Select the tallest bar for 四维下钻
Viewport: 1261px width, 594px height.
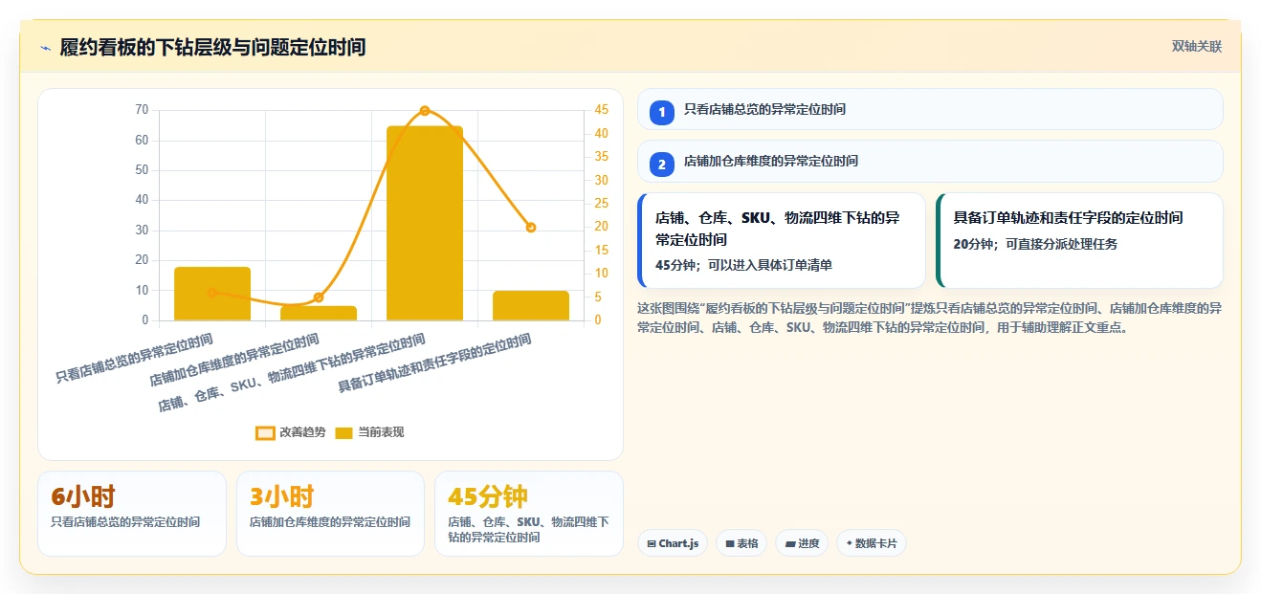coord(425,223)
